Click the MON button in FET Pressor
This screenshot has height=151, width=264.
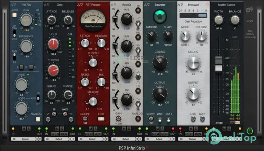97,134
